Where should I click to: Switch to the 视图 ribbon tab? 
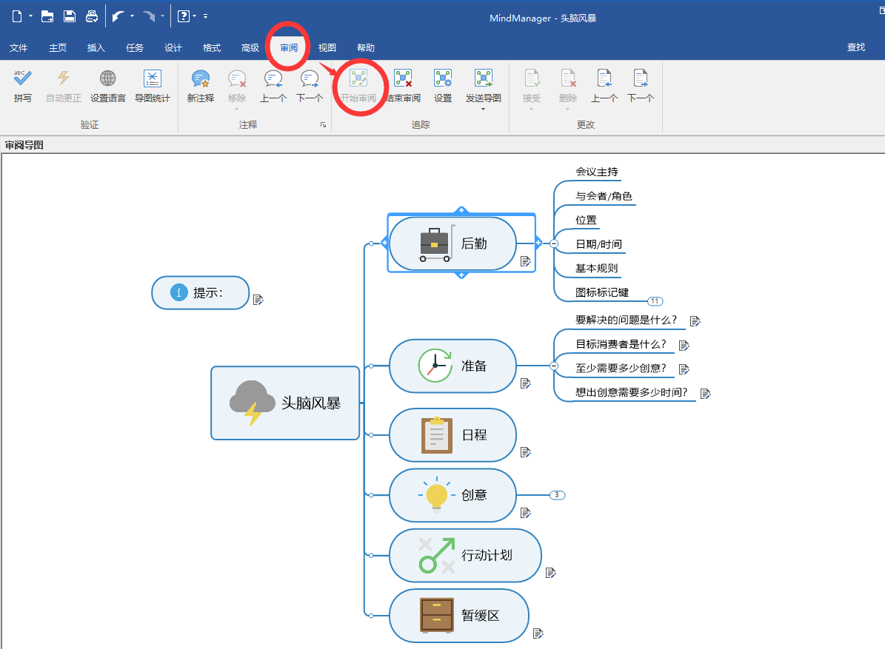coord(327,48)
